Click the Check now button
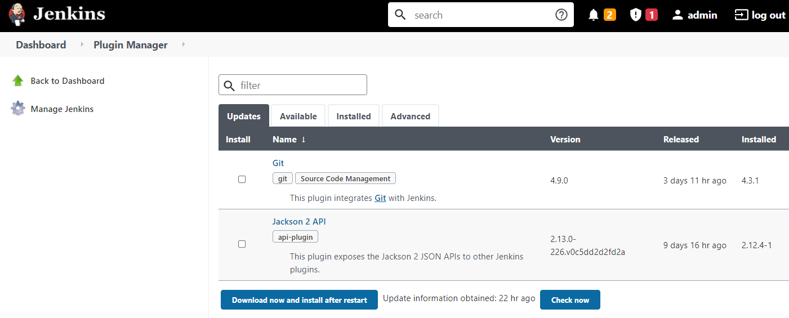The height and width of the screenshot is (318, 789). 570,300
